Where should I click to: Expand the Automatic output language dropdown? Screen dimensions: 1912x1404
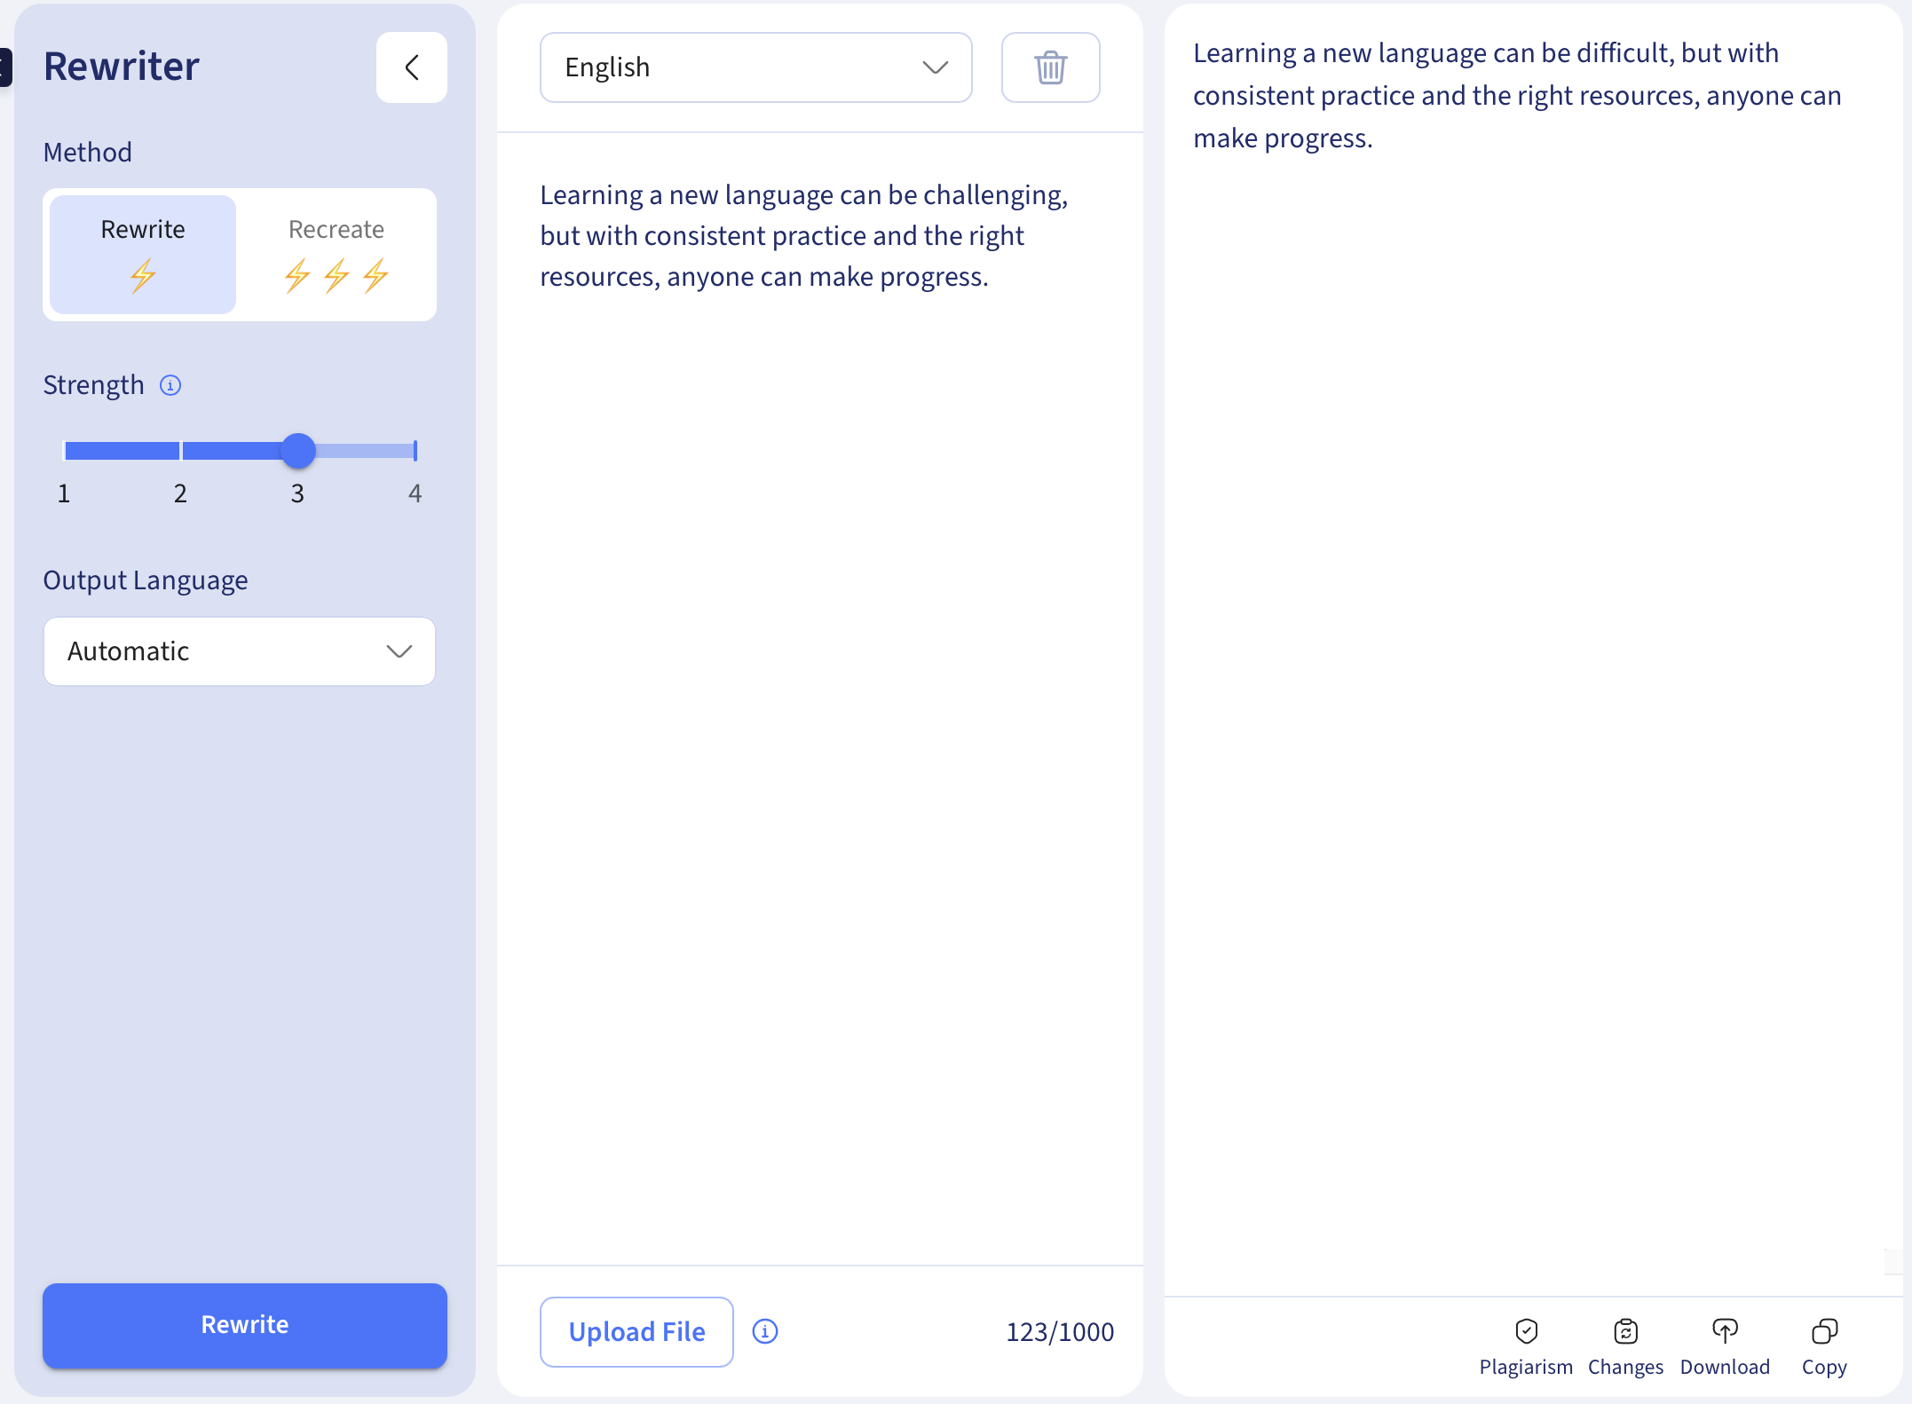[x=240, y=651]
